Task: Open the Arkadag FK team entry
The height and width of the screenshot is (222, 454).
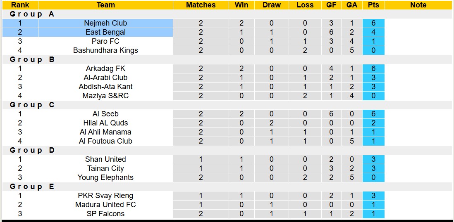Action: [x=105, y=68]
